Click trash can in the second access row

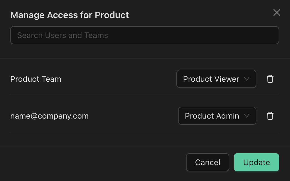(x=270, y=116)
